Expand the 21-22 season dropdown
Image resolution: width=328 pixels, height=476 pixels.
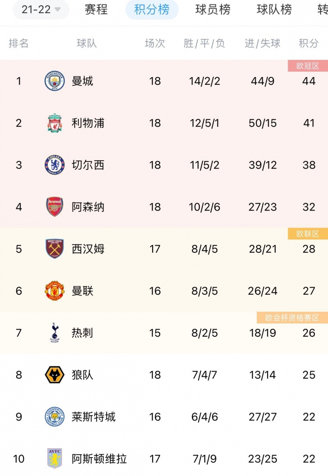pyautogui.click(x=41, y=10)
